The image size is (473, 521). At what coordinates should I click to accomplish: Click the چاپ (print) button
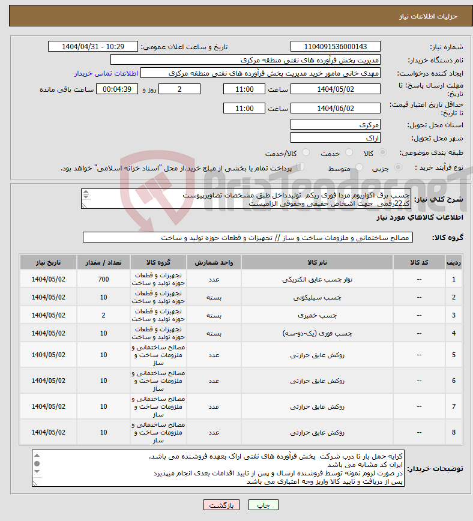(x=264, y=505)
